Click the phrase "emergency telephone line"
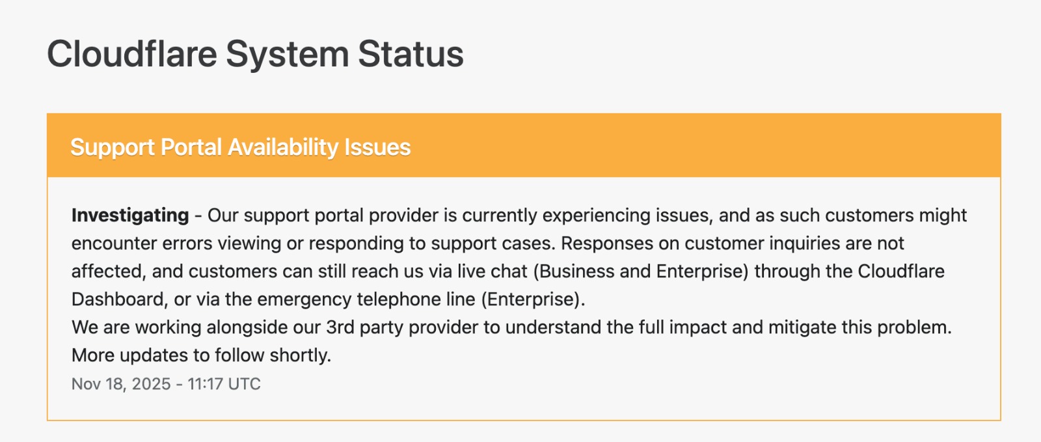 (366, 299)
